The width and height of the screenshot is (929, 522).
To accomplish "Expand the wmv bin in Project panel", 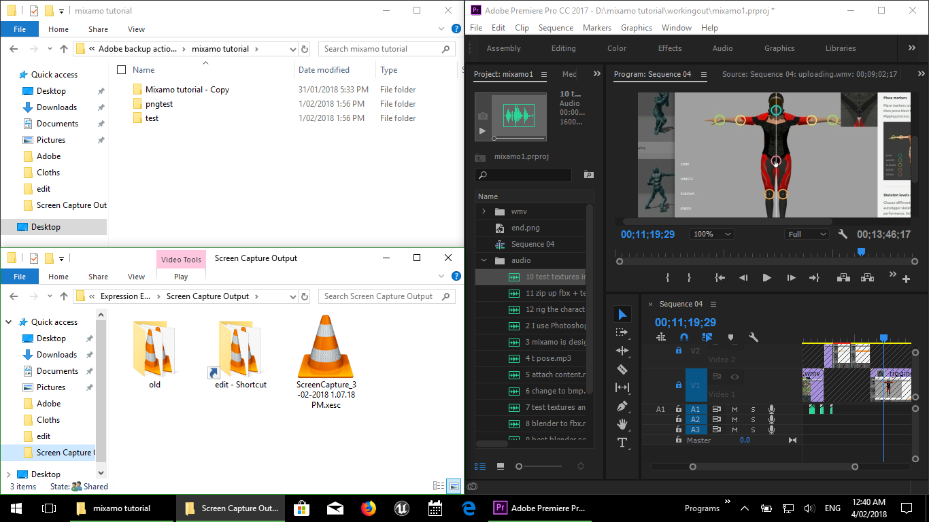I will [484, 211].
